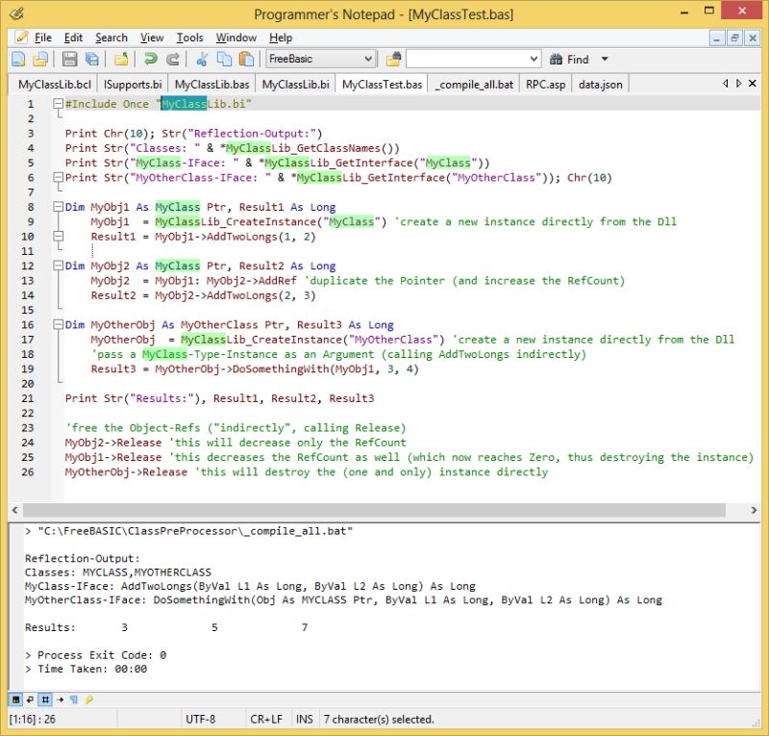The image size is (769, 736).
Task: Click the document icon left of File menu
Action: tap(21, 38)
